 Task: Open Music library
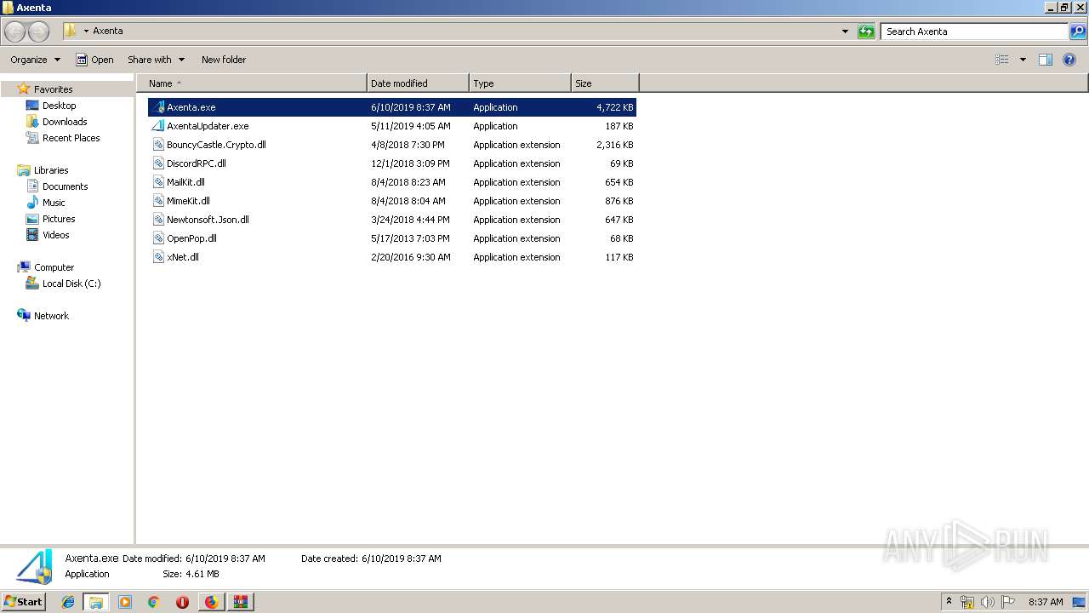[54, 203]
